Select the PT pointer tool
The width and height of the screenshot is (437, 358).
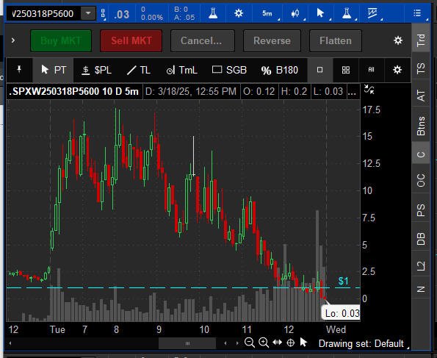tap(54, 70)
